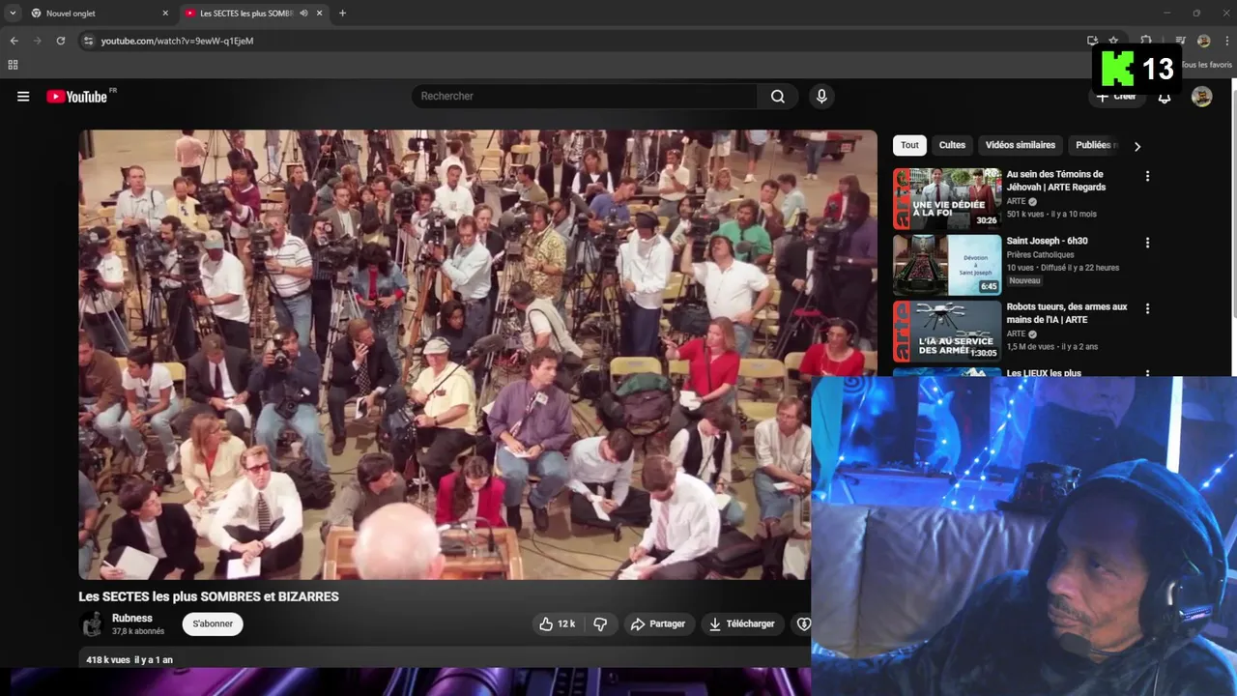1237x696 pixels.
Task: Open Chrome profile avatar
Action: click(x=1203, y=41)
